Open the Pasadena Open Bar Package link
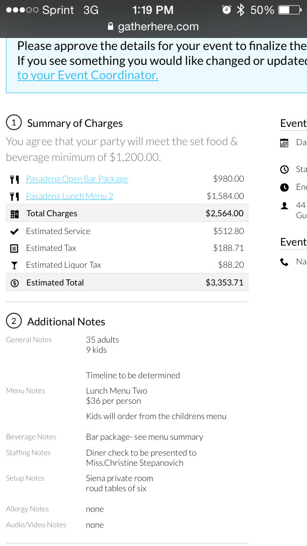This screenshot has height=546, width=307. pyautogui.click(x=77, y=179)
